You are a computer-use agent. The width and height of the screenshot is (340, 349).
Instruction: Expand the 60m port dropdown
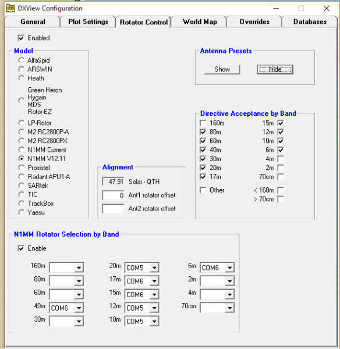(79, 294)
